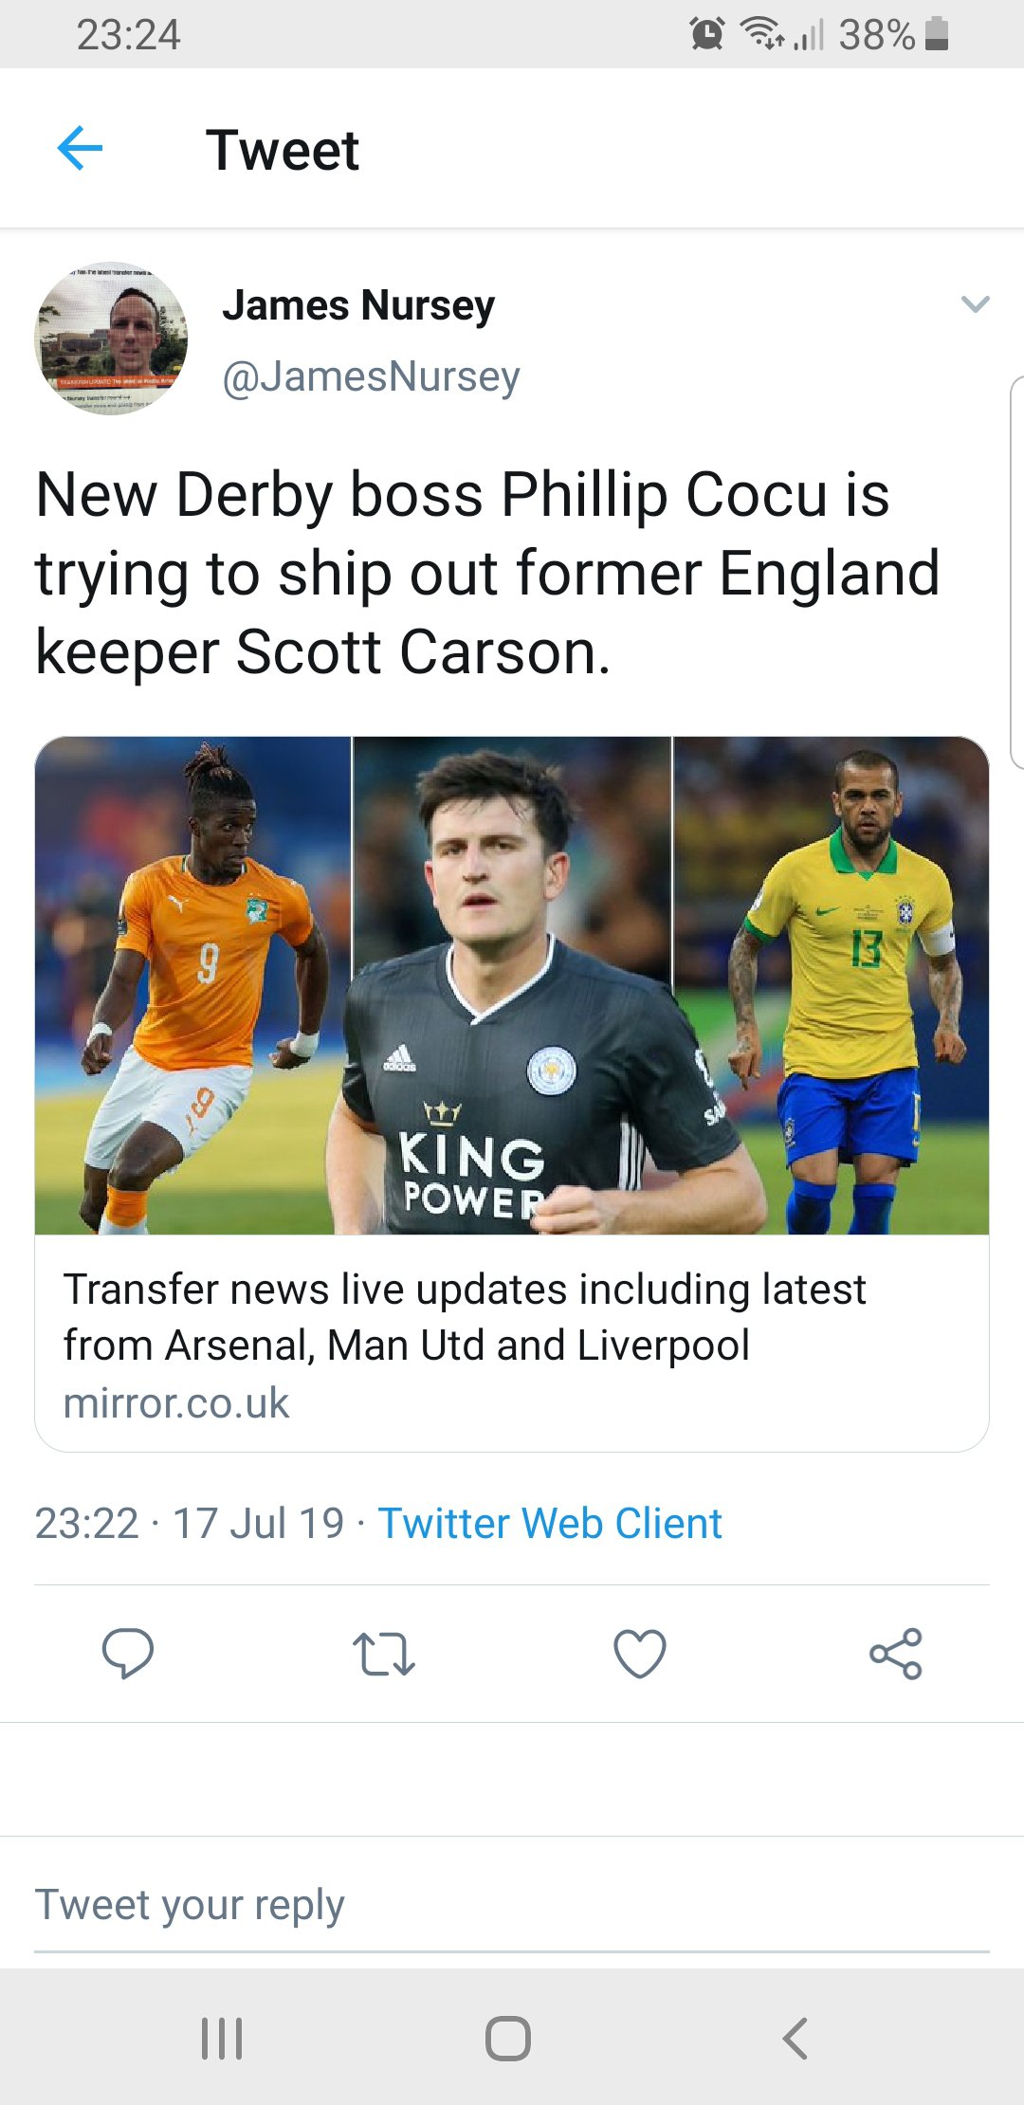The width and height of the screenshot is (1024, 2105).
Task: Tap the mirror.co.uk domain text
Action: pyautogui.click(x=176, y=1403)
